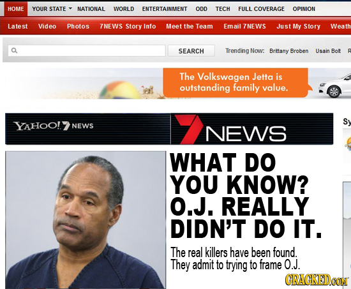
Task: Select the Home tab
Action: coord(16,9)
